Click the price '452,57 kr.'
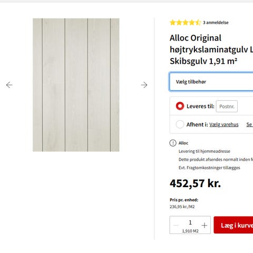The height and width of the screenshot is (253, 253). pyautogui.click(x=195, y=183)
